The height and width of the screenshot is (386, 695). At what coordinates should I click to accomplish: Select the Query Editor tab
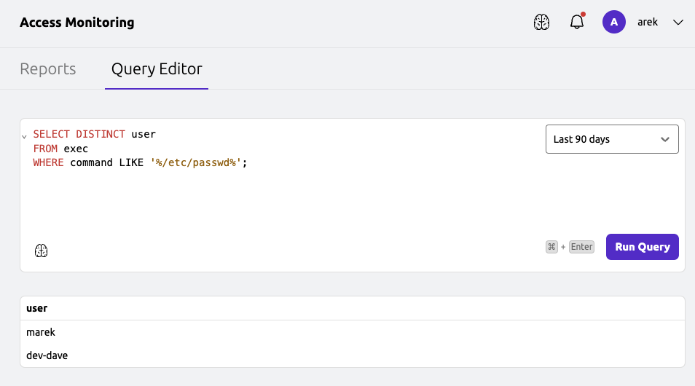[157, 69]
